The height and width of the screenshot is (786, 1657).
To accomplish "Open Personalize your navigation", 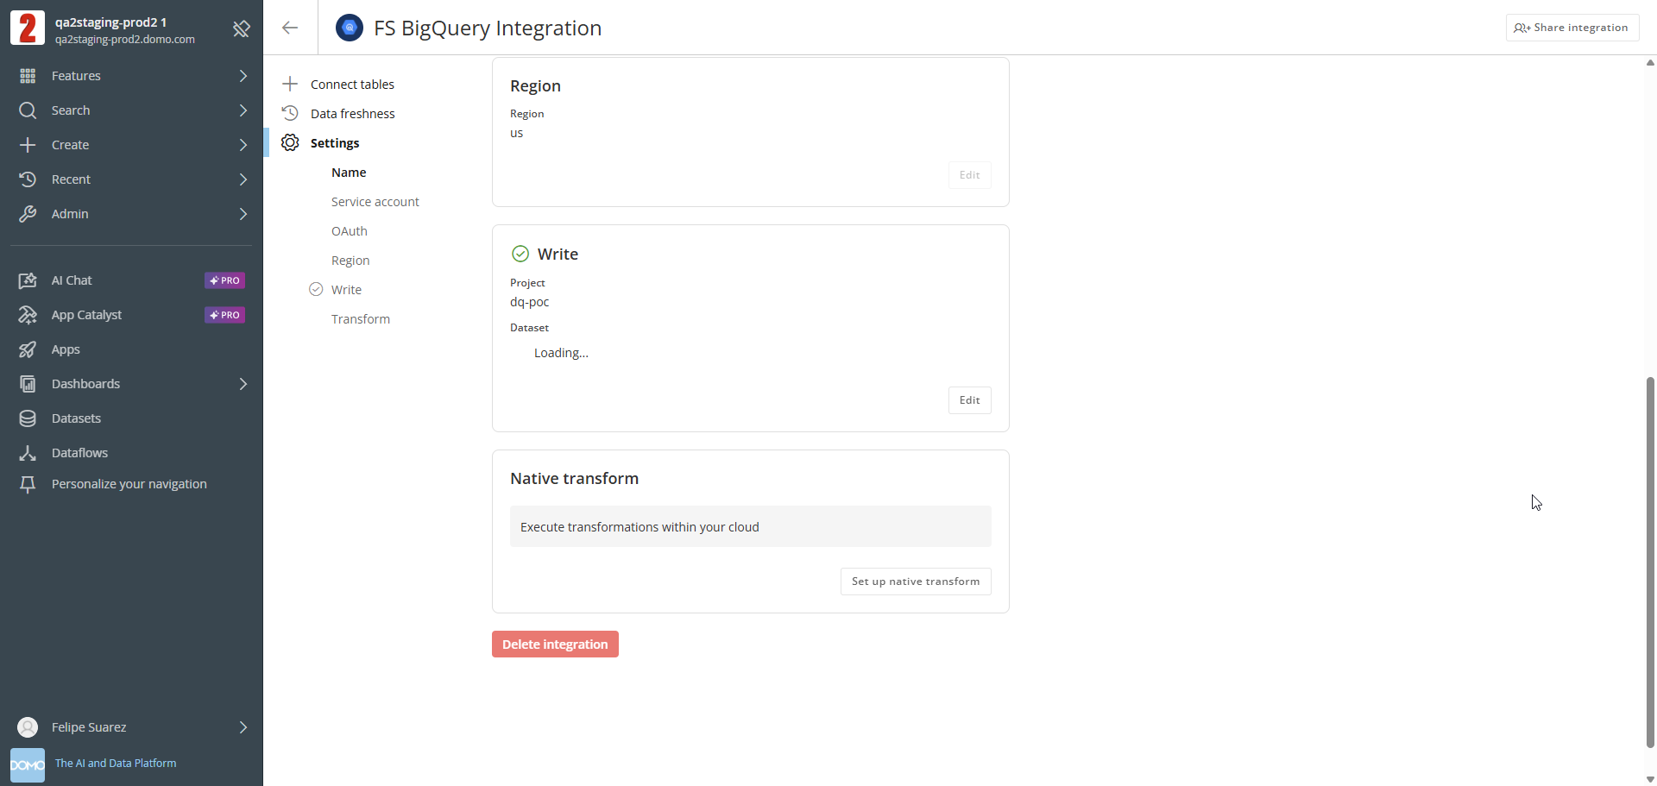I will tap(129, 484).
